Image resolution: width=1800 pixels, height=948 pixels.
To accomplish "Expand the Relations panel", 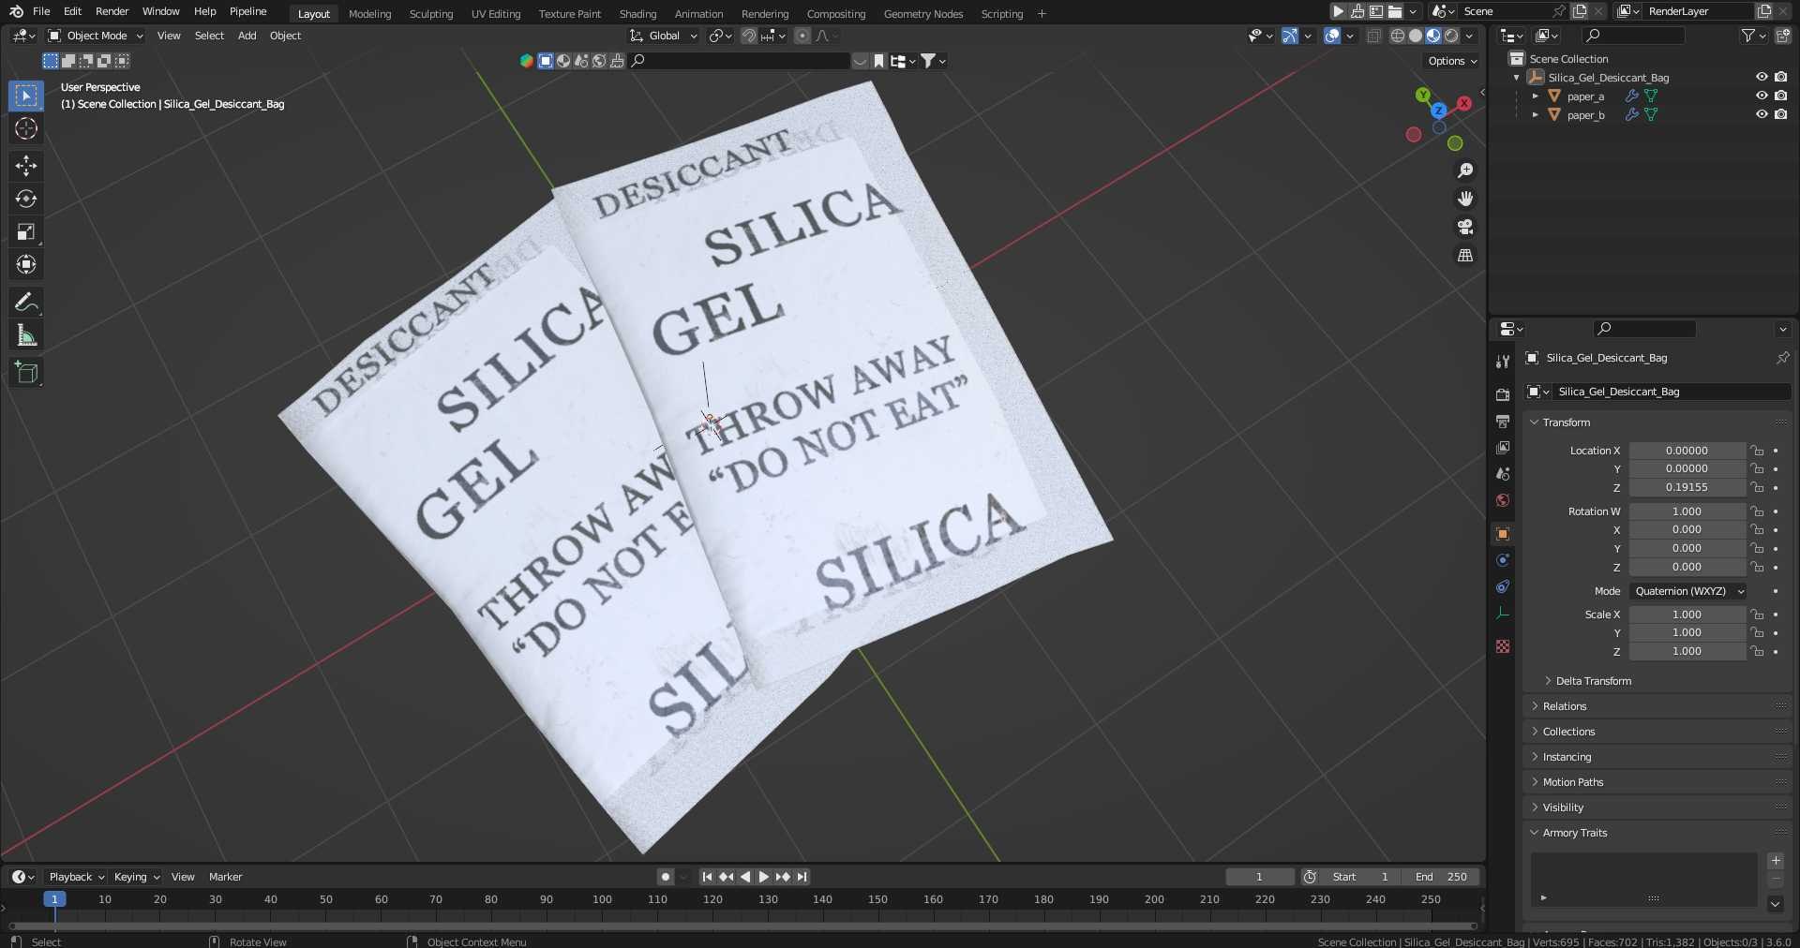I will click(1564, 706).
